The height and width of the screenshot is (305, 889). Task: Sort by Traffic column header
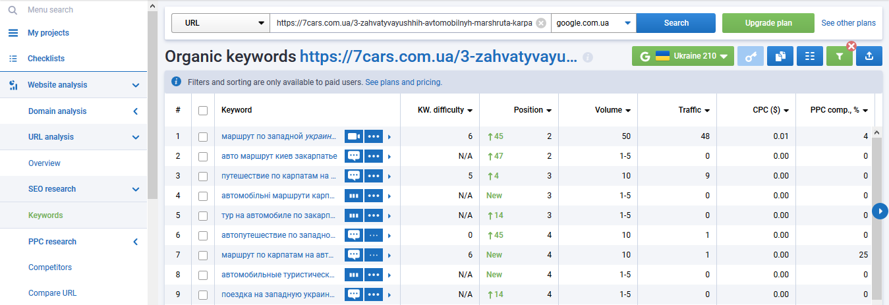[694, 111]
